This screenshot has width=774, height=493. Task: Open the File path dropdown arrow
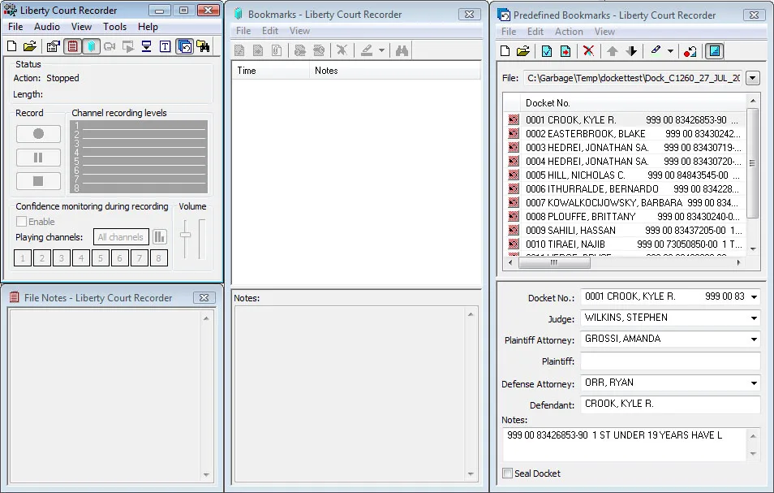point(753,78)
